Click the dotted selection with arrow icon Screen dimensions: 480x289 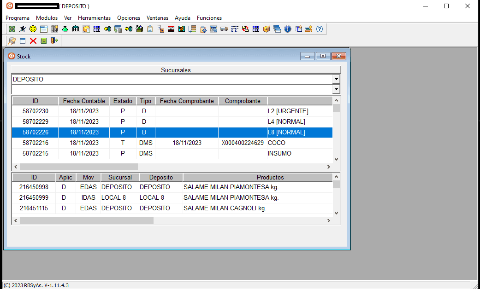pos(160,29)
